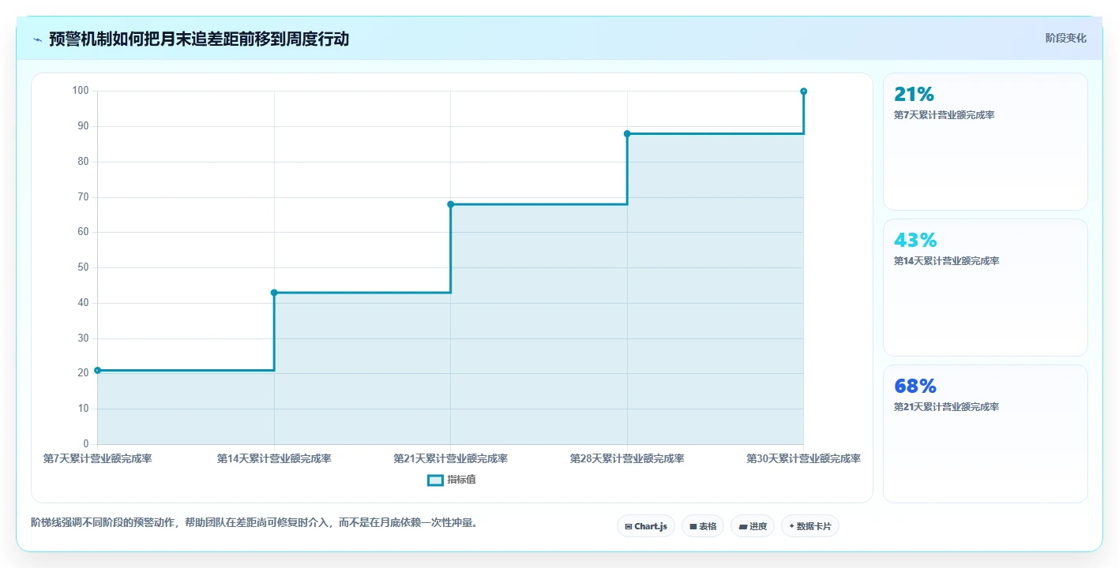Click the x-axis label 第28天累计营业额完成率
This screenshot has width=1119, height=568.
(627, 458)
